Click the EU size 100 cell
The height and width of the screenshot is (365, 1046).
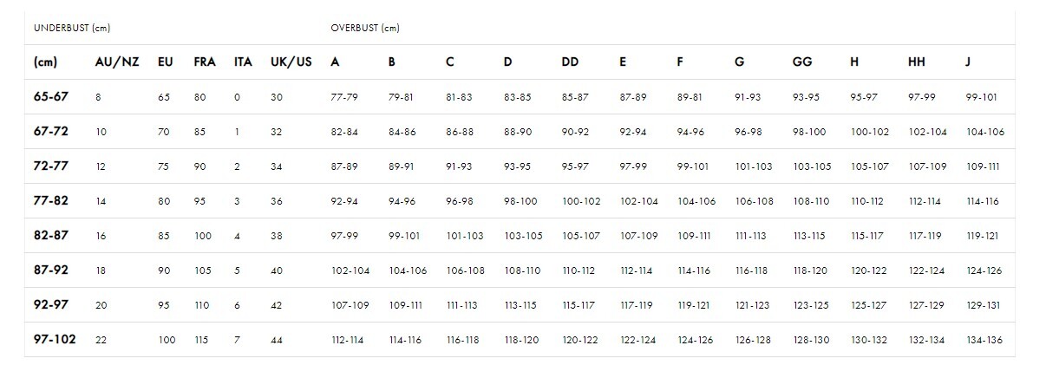[167, 340]
